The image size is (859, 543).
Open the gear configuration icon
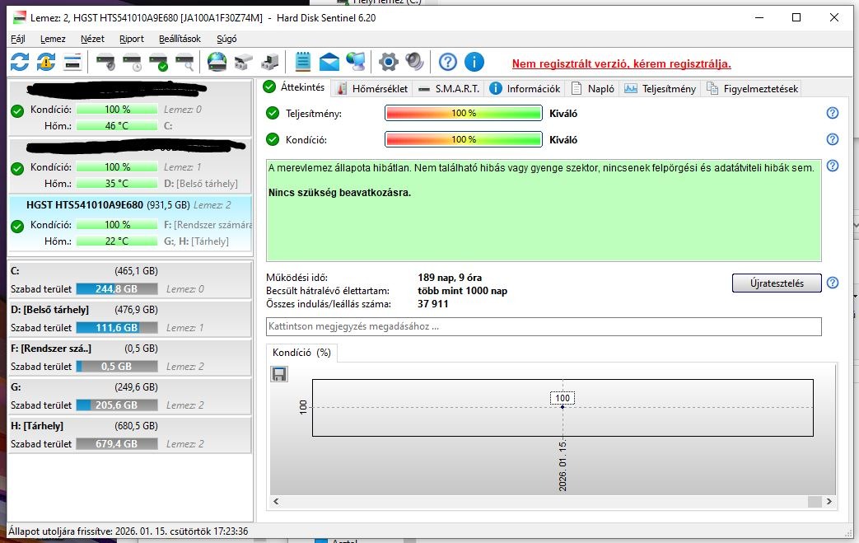coord(389,62)
